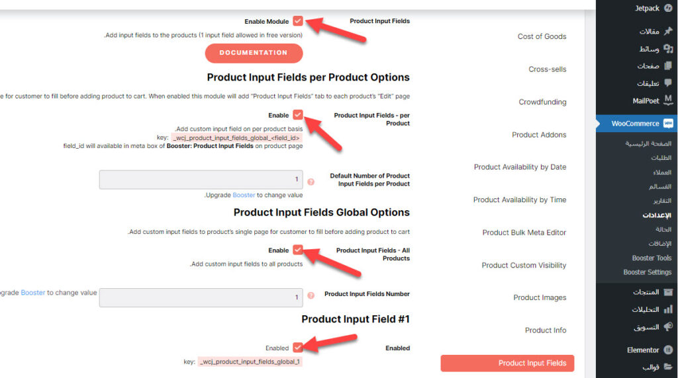Click the pages icon beside صفحات
Viewport: 678px width, 378px height.
668,66
